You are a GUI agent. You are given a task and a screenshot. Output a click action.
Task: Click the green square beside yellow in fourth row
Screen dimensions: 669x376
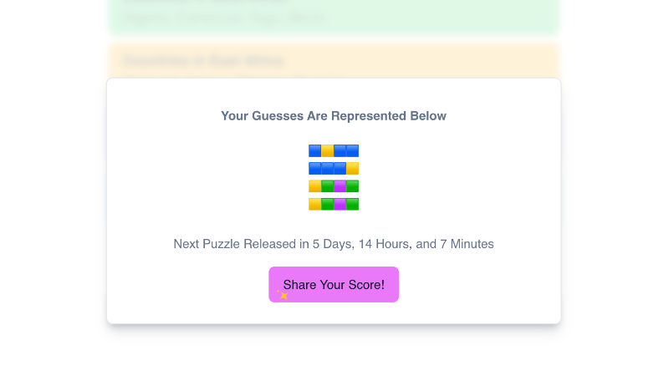[x=327, y=204]
